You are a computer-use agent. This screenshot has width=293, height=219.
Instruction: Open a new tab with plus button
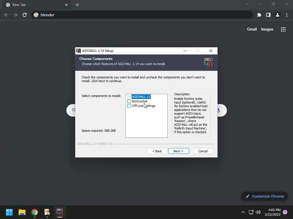pos(77,5)
